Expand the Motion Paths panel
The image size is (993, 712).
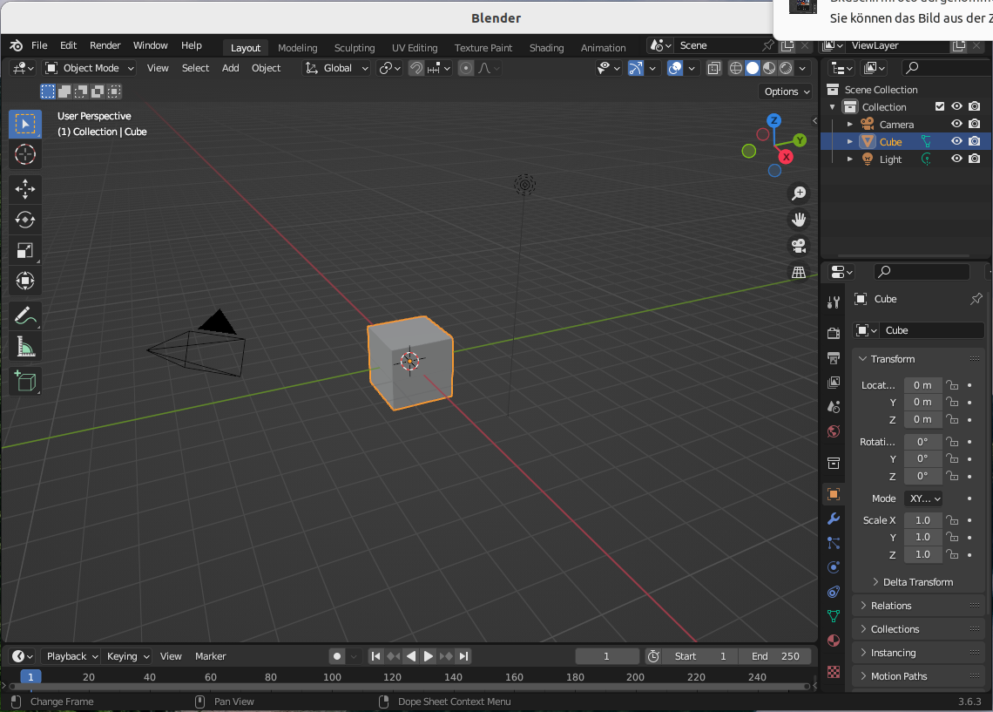(x=917, y=676)
